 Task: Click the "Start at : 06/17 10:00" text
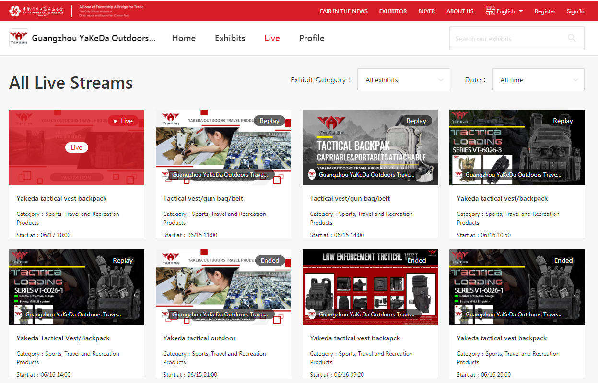[x=44, y=235]
